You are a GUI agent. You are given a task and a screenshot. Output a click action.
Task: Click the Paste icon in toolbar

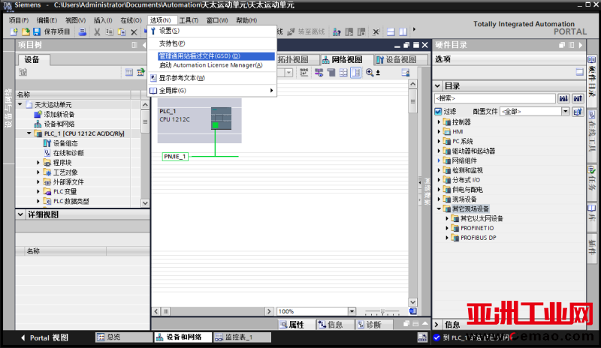tap(122, 31)
